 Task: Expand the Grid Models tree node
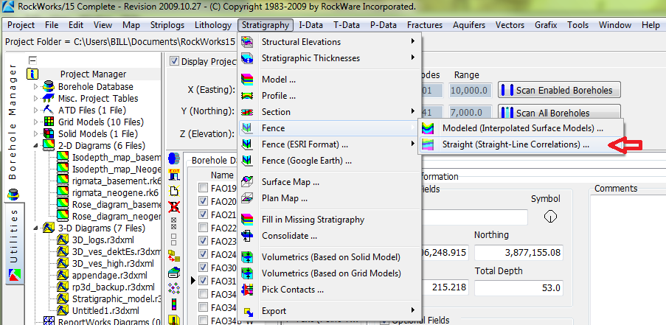pos(35,122)
